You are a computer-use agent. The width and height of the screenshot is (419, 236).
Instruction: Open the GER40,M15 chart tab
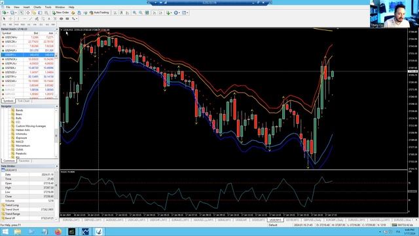224,220
